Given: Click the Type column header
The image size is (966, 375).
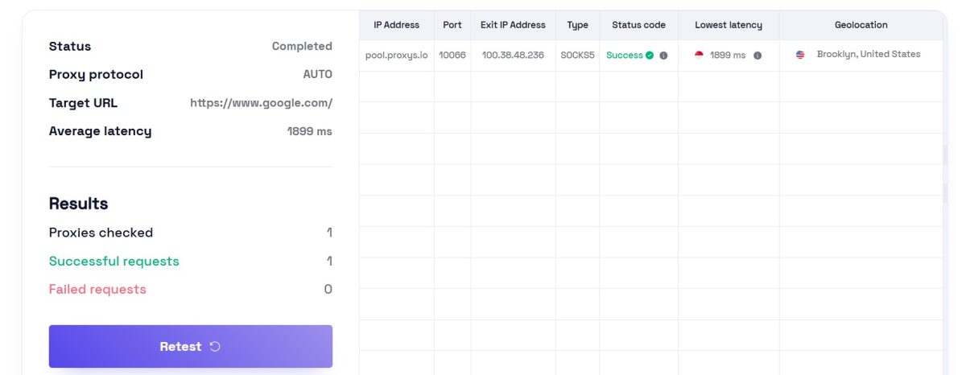Looking at the screenshot, I should click(x=577, y=25).
